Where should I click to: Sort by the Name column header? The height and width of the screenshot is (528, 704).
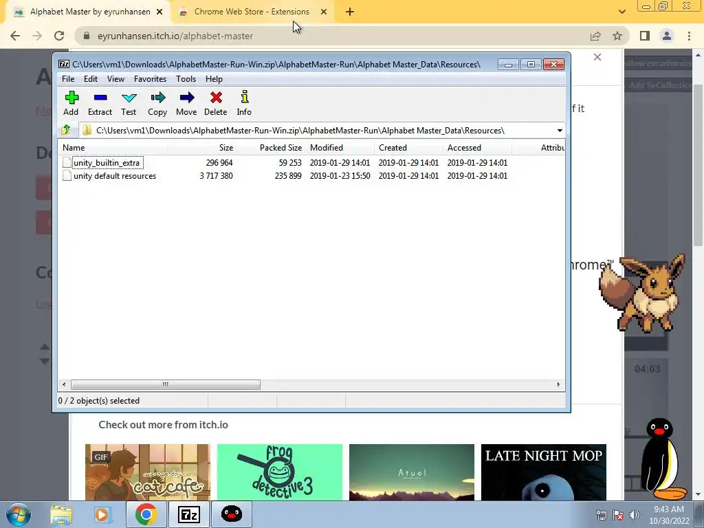pyautogui.click(x=113, y=148)
